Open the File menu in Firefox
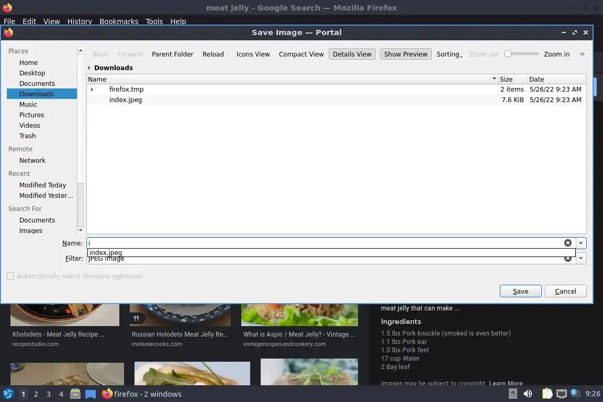603x402 pixels. tap(9, 21)
